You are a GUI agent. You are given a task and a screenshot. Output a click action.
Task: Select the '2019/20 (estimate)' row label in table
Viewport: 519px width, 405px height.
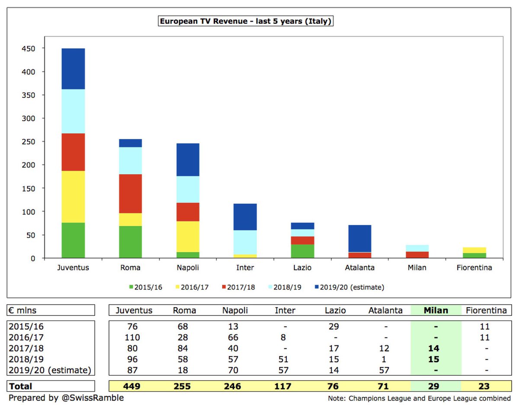point(51,370)
